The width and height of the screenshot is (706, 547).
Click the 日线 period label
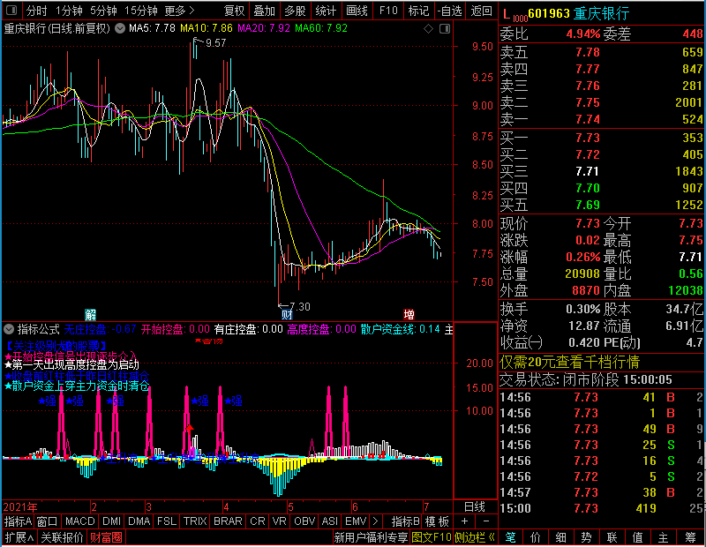(475, 507)
